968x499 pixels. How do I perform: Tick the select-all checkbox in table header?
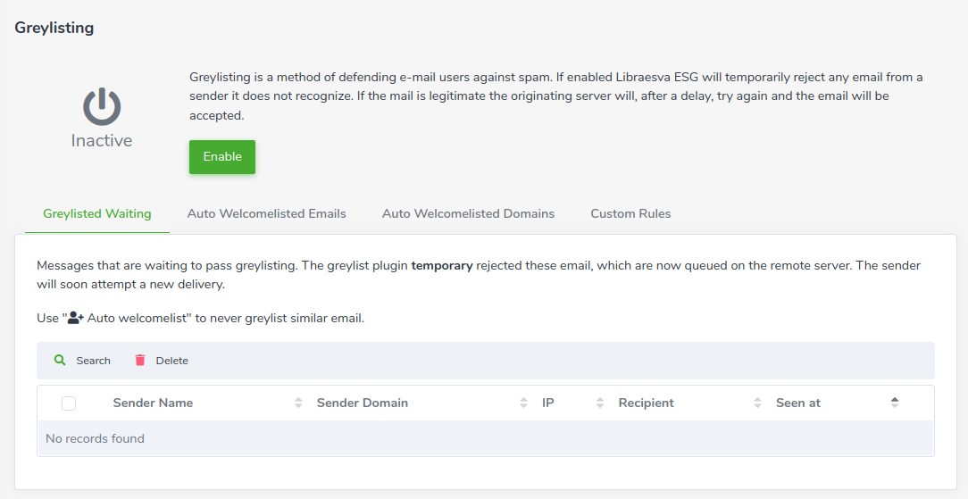pyautogui.click(x=69, y=403)
